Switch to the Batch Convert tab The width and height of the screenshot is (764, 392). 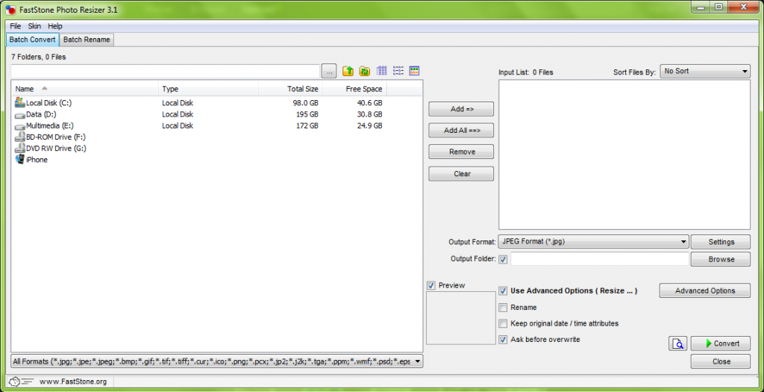(x=33, y=40)
